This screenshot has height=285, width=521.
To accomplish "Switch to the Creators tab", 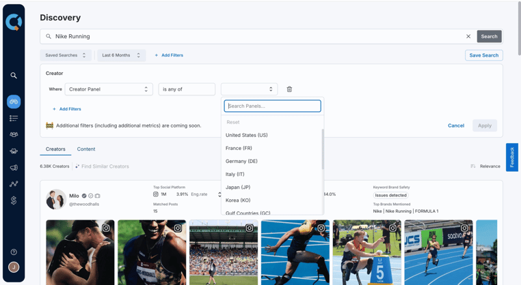I will pos(55,149).
